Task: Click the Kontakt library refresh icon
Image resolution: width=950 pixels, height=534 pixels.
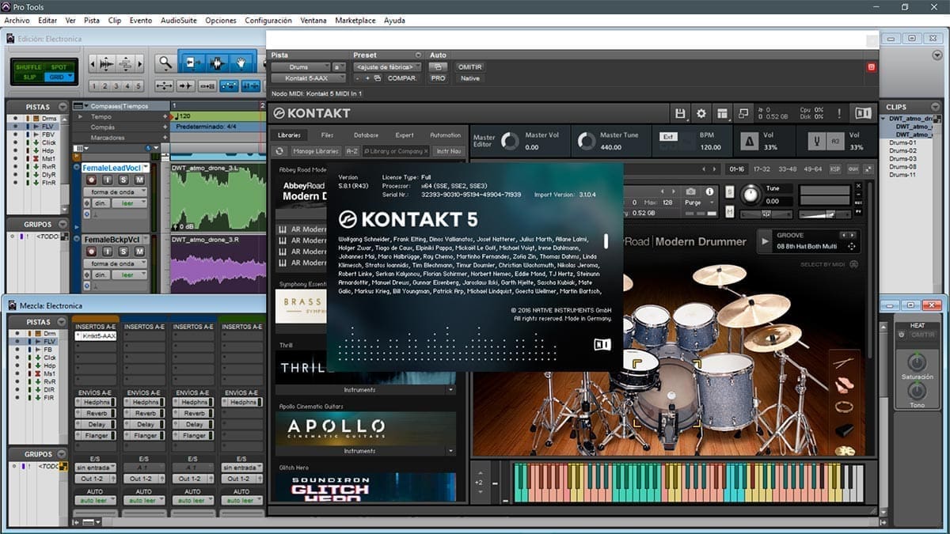Action: pyautogui.click(x=279, y=151)
